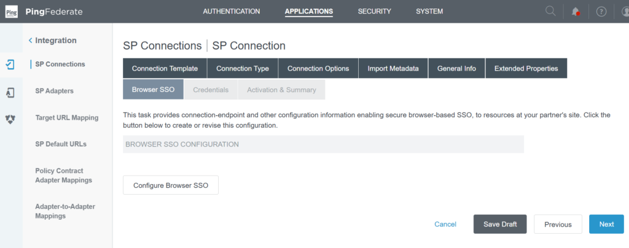629x248 pixels.
Task: Switch to the General Info tab
Action: (x=456, y=69)
